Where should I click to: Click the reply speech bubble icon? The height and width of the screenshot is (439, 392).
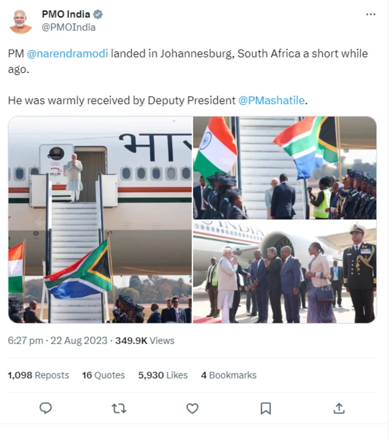point(45,408)
